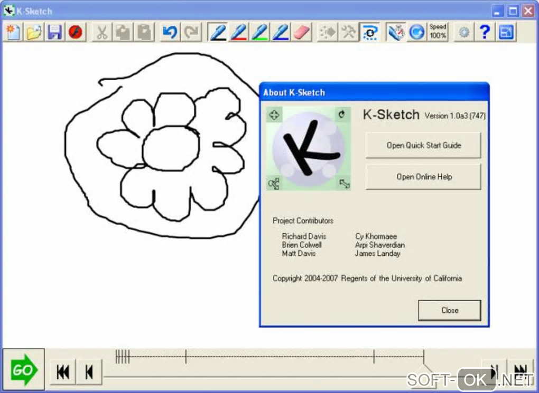This screenshot has height=393, width=539.
Task: Click the cluster of tick marks on timeline
Action: coord(123,357)
